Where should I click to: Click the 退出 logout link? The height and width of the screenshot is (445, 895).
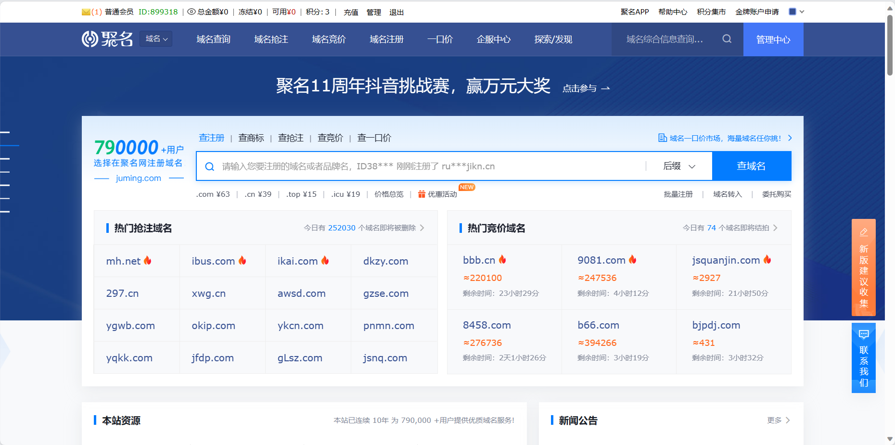click(396, 12)
